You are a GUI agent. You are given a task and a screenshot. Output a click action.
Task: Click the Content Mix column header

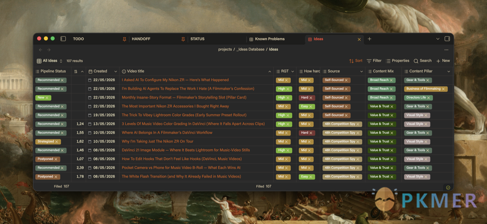(384, 71)
